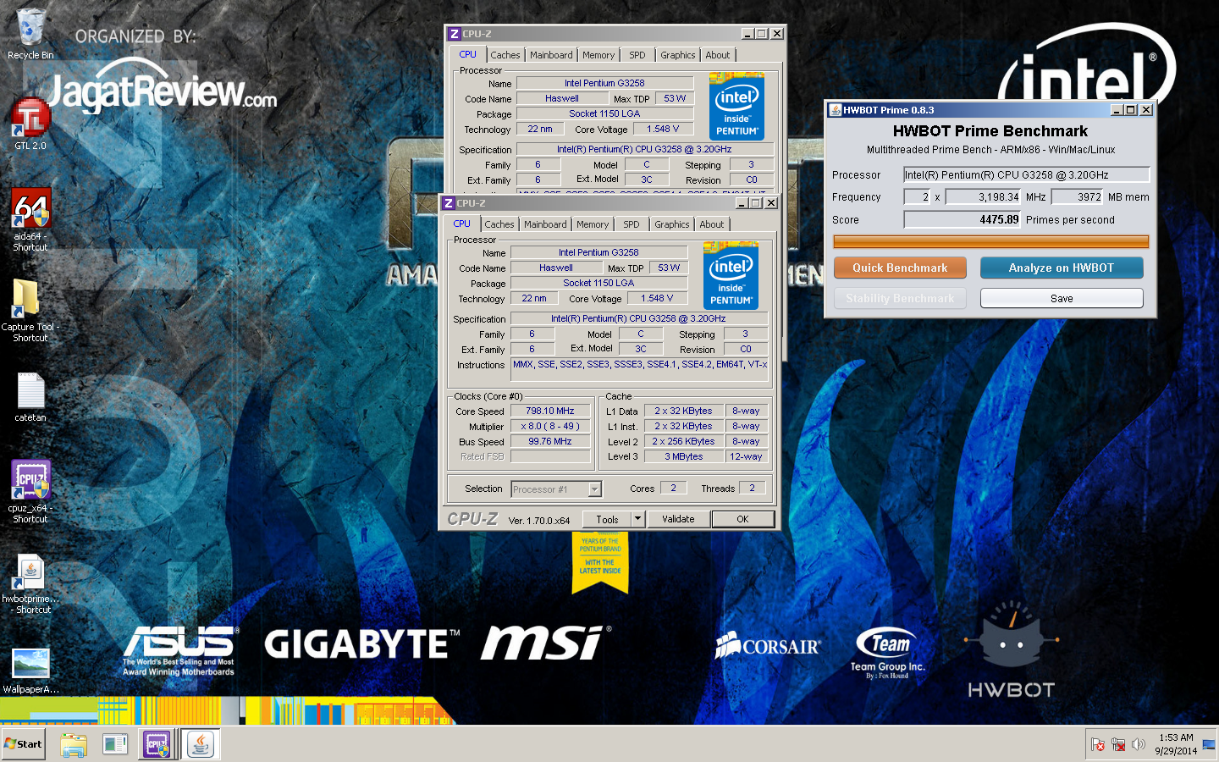
Task: Switch to the Java app in the taskbar
Action: [201, 744]
